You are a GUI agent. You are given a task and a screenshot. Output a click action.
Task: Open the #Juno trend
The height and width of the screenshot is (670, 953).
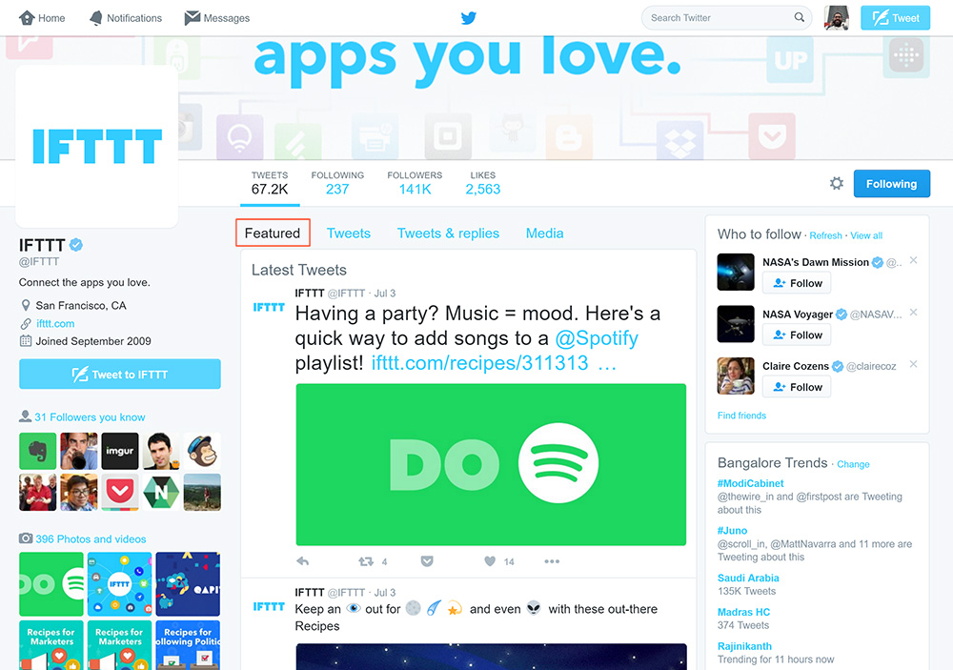tap(732, 530)
